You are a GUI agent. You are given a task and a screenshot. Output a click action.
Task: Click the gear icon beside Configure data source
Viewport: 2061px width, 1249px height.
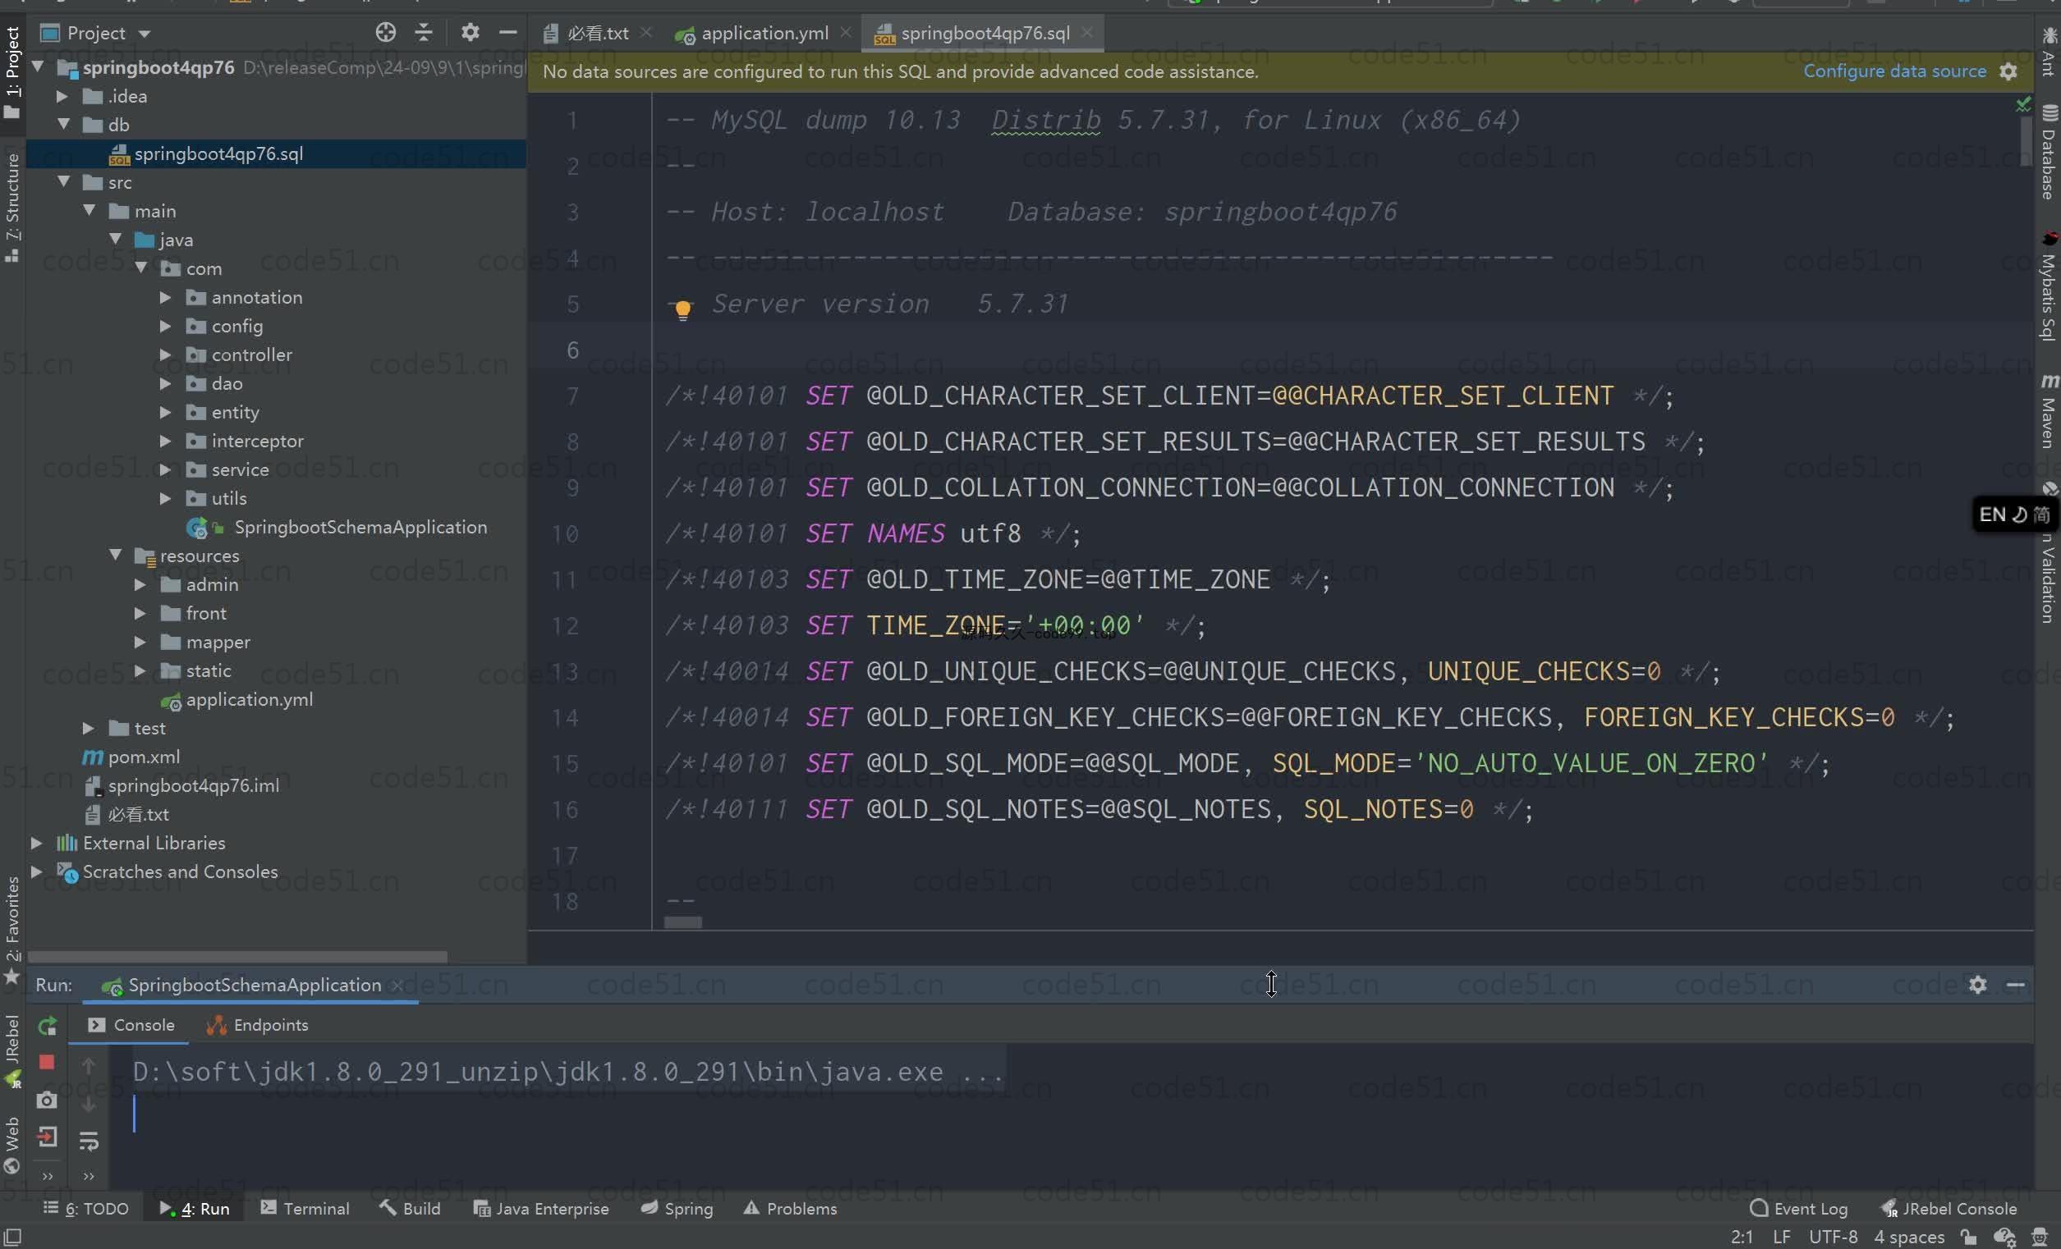[2008, 72]
